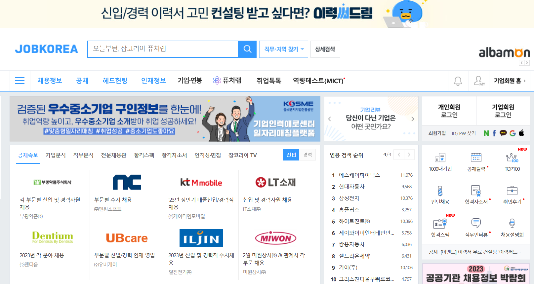Log in with Apple icon

pyautogui.click(x=521, y=133)
